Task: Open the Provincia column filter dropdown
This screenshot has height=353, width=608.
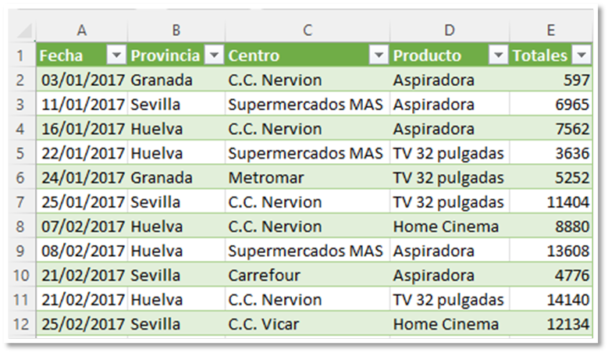Action: point(213,55)
